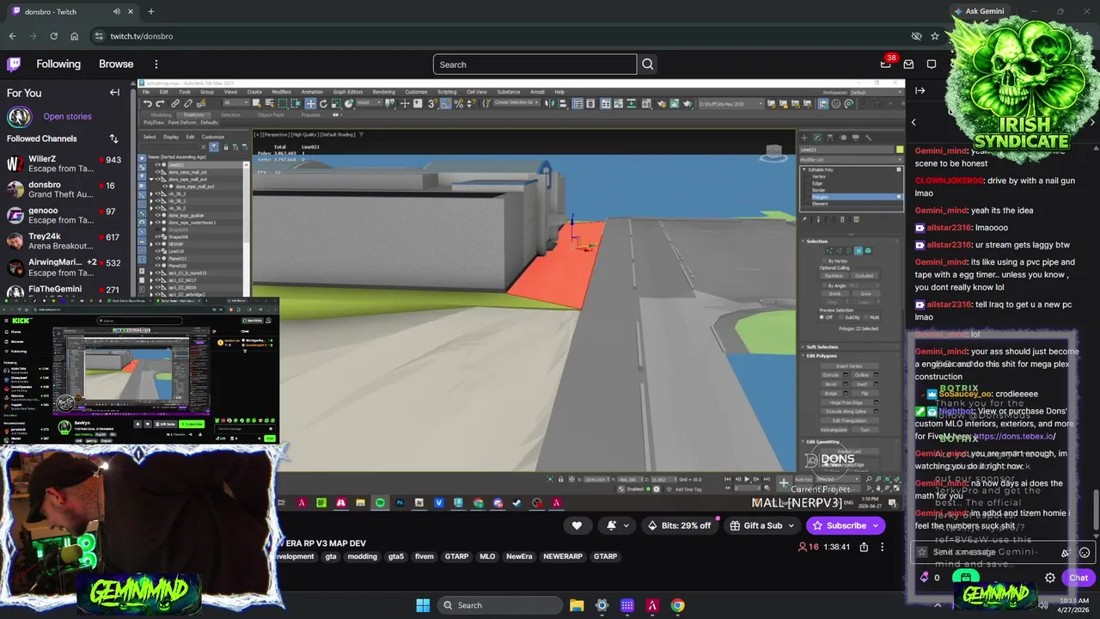The height and width of the screenshot is (619, 1100).
Task: Open the green rewards shop button
Action: pyautogui.click(x=966, y=578)
